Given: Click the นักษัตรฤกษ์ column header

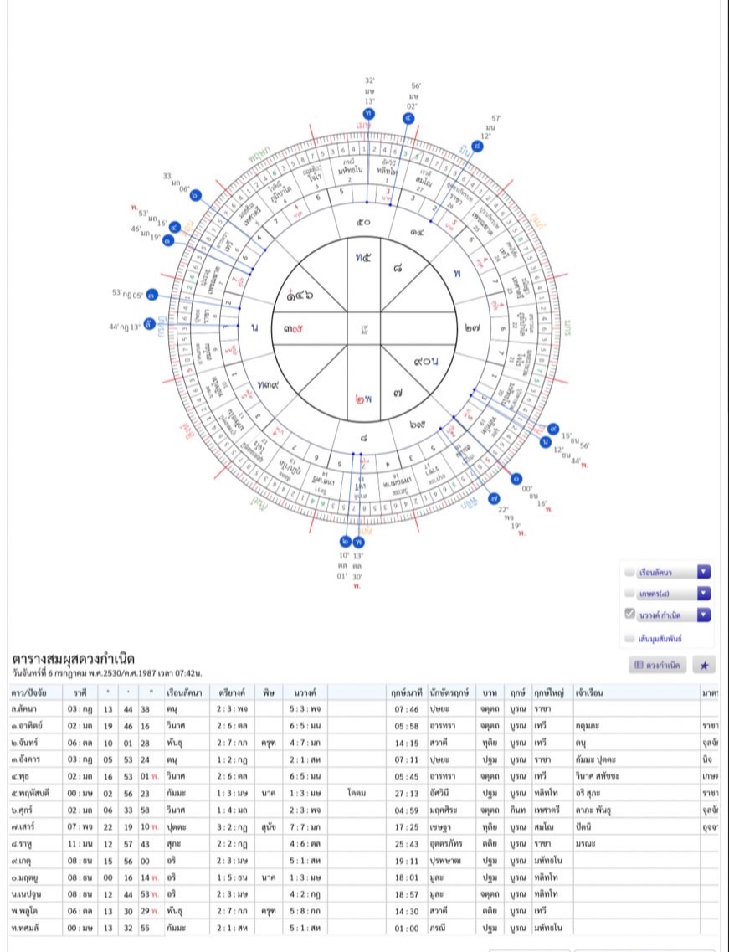Looking at the screenshot, I should [449, 692].
